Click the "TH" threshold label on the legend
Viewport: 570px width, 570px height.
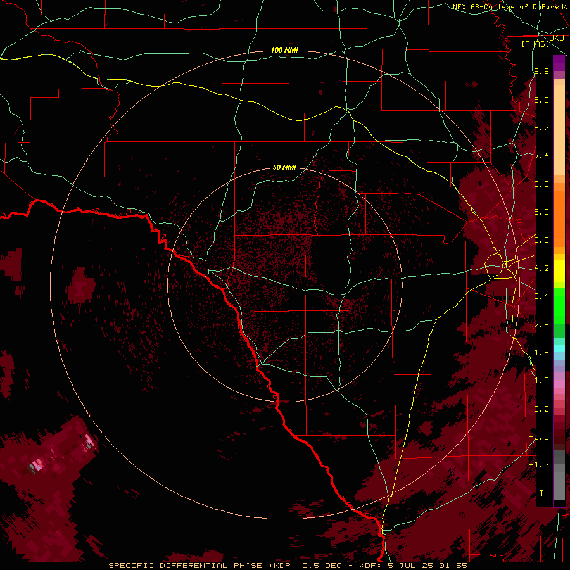[x=544, y=493]
